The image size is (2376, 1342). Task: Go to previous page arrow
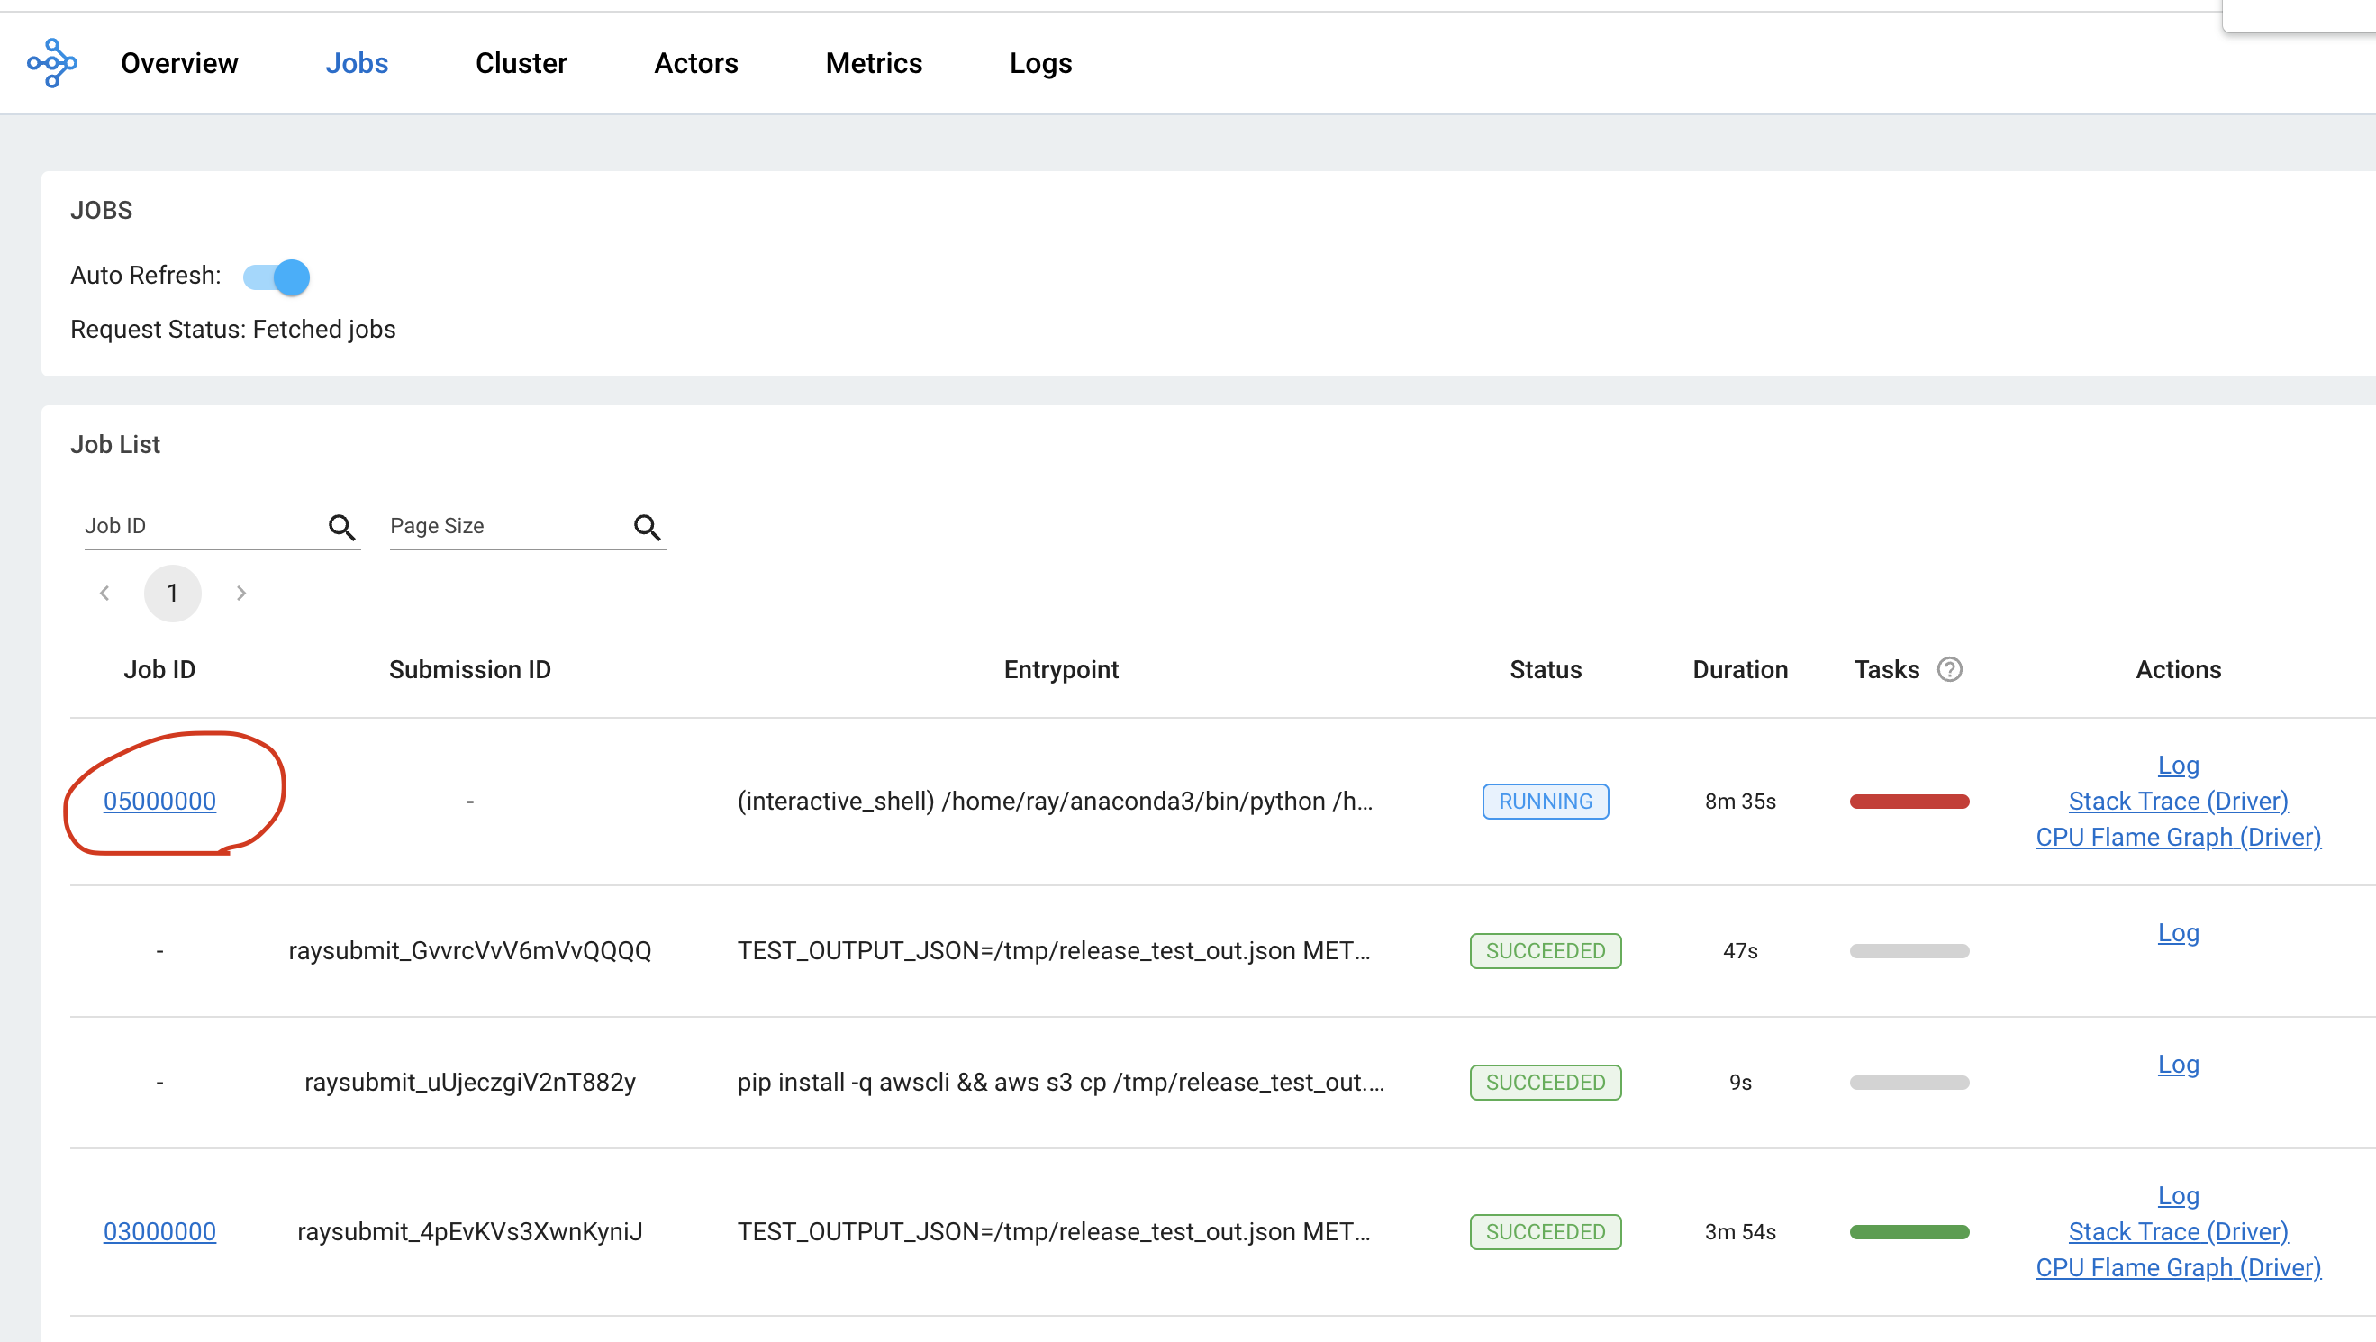point(105,593)
